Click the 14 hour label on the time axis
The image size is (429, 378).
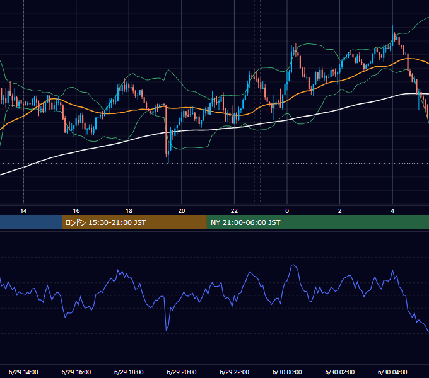23,211
